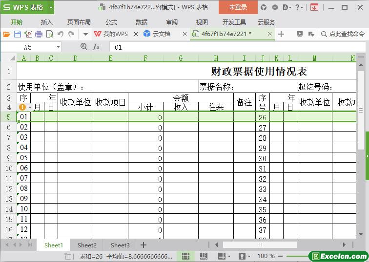Click the Print icon in quick toolbar
This screenshot has height=262, width=369.
(x=39, y=34)
